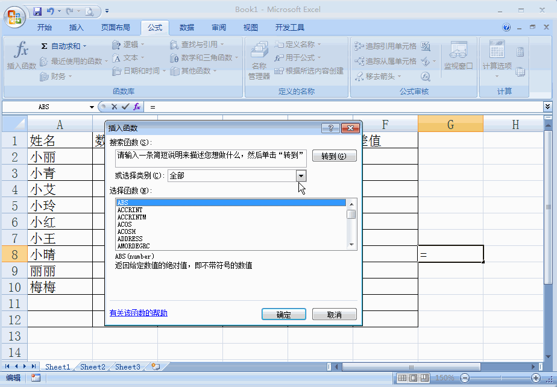This screenshot has width=557, height=387.
Task: Click the macro record icon in the status bar
Action: click(x=36, y=378)
